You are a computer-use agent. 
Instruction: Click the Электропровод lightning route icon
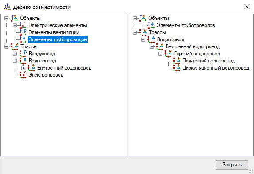(x=23, y=75)
